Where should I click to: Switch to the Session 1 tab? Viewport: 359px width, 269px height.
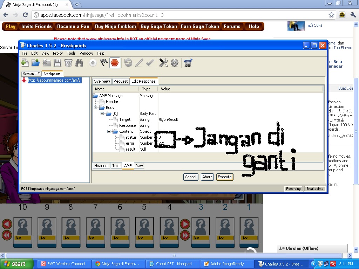[x=31, y=74]
